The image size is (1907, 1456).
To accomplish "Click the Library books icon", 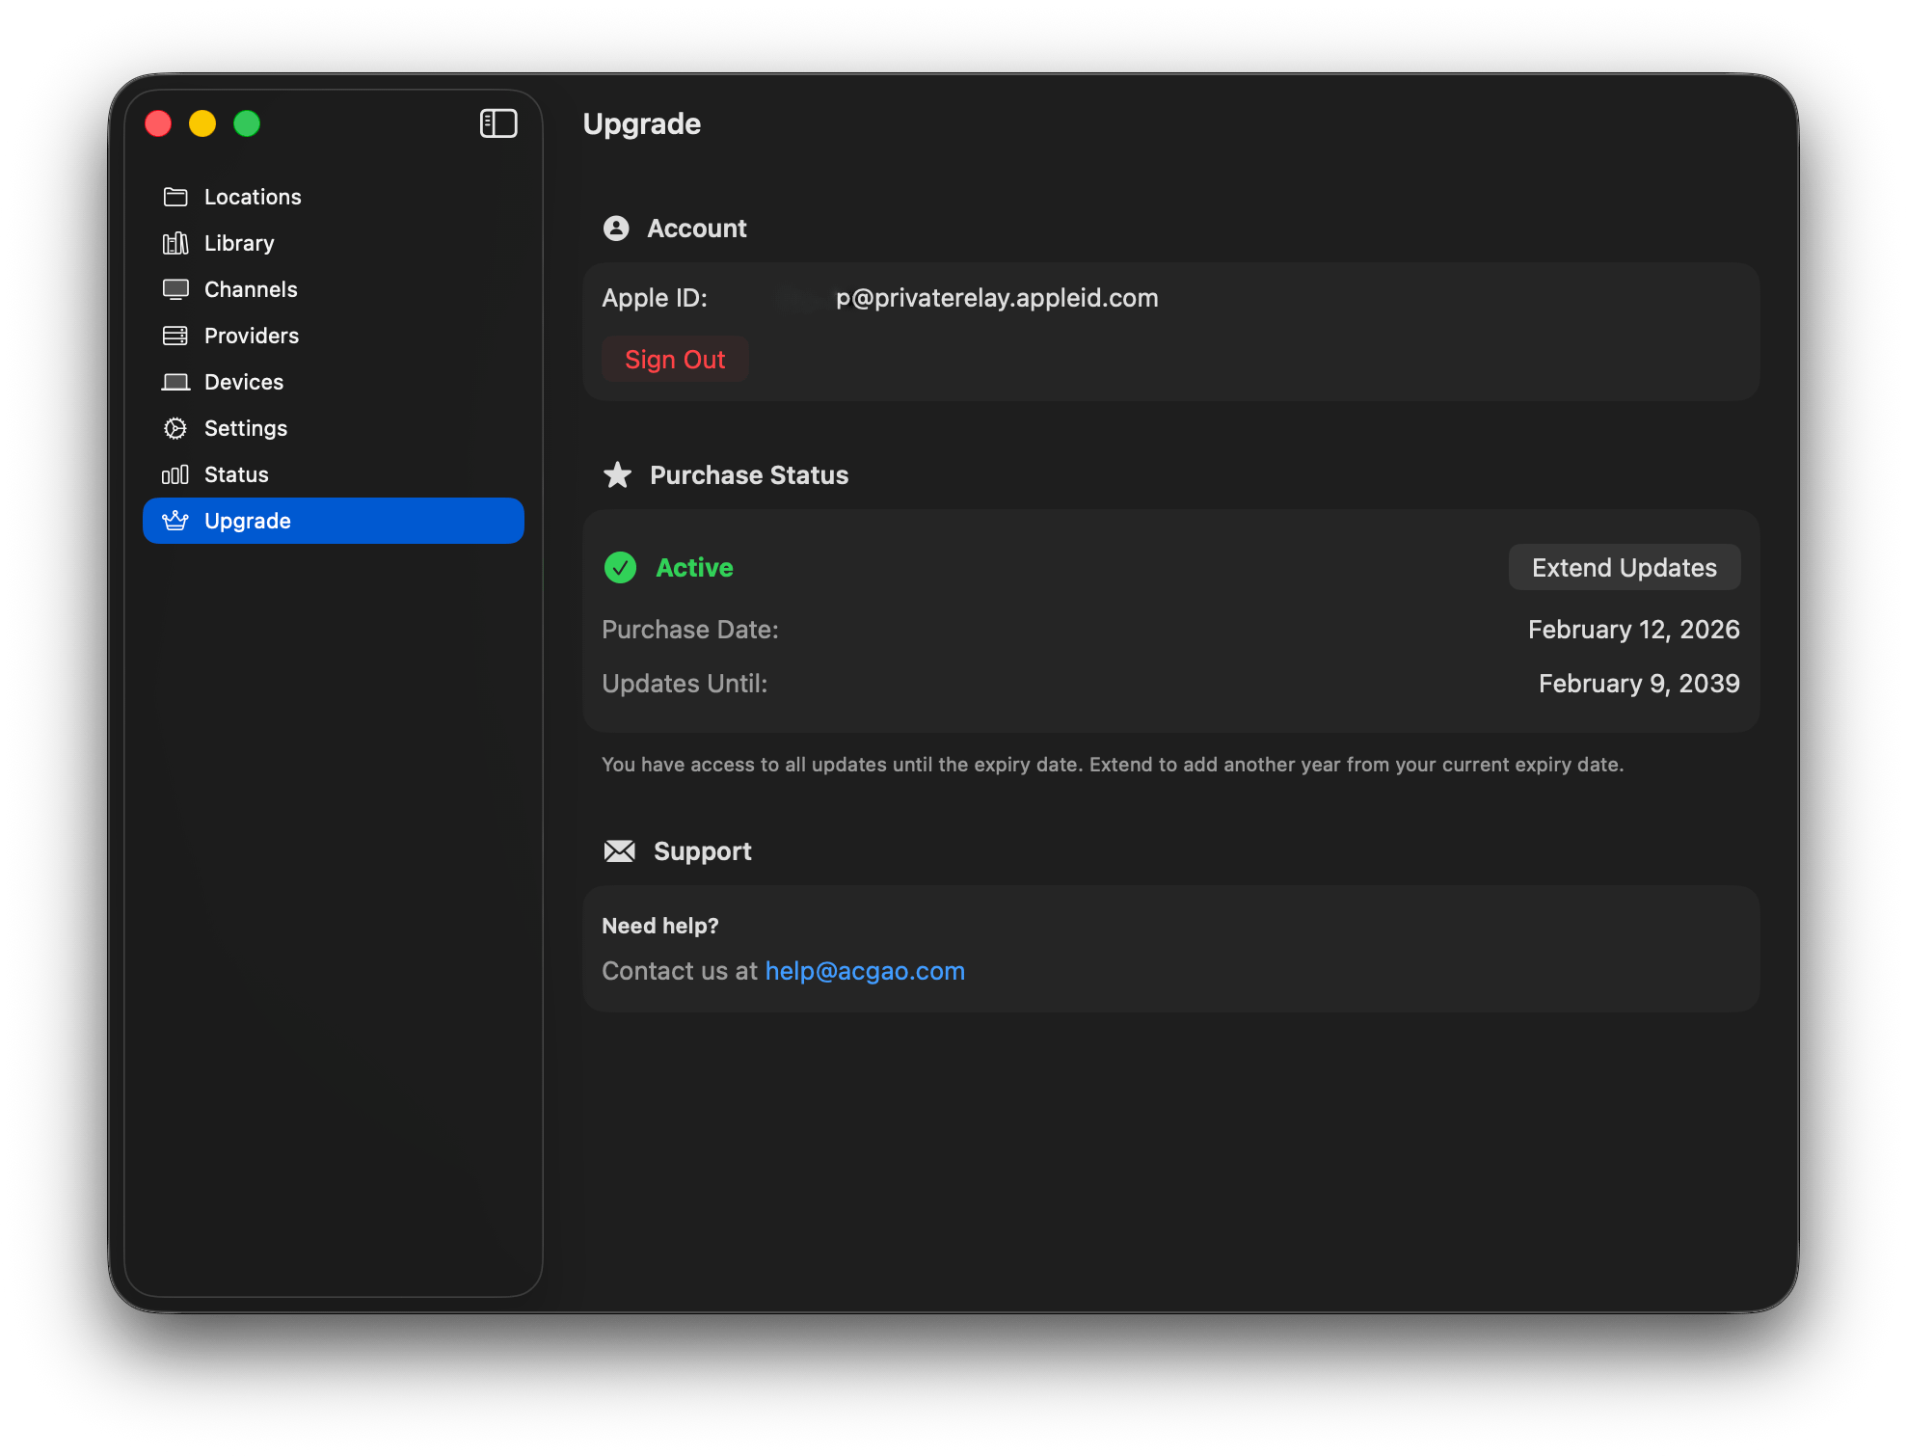I will click(175, 243).
